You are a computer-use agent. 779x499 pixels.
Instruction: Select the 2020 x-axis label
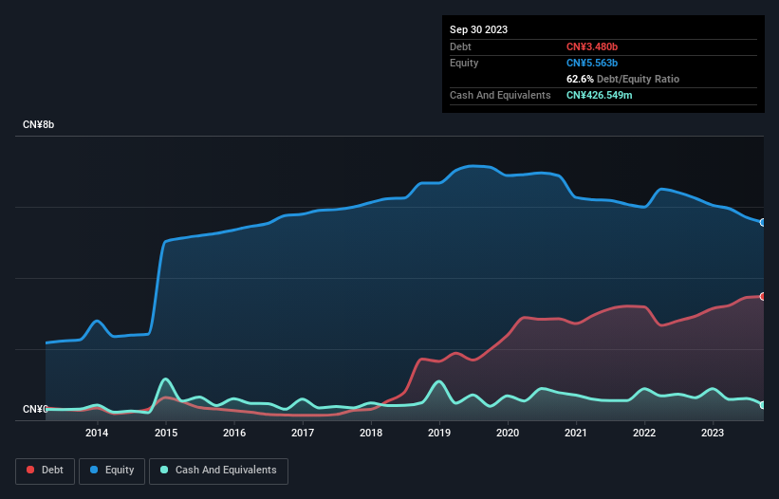point(508,434)
